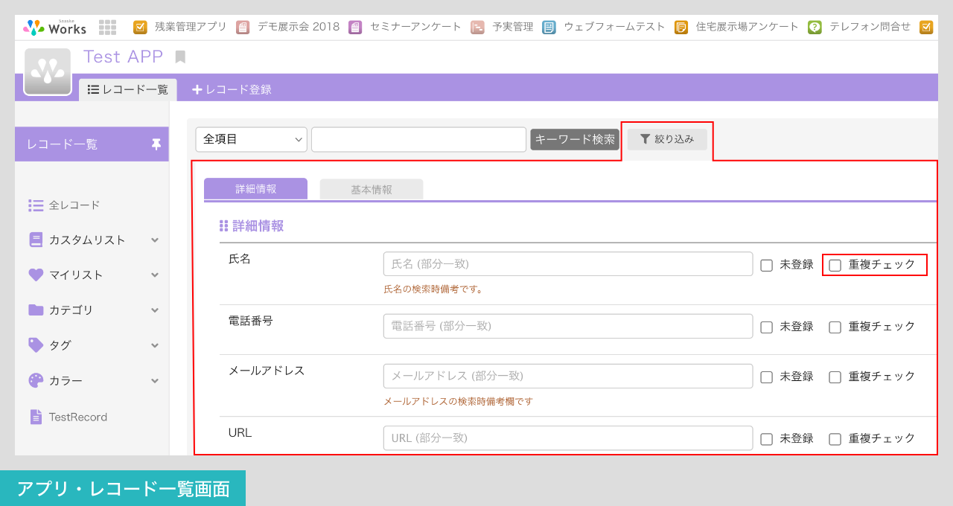Open 予実管理 link
953x506 pixels.
513,27
